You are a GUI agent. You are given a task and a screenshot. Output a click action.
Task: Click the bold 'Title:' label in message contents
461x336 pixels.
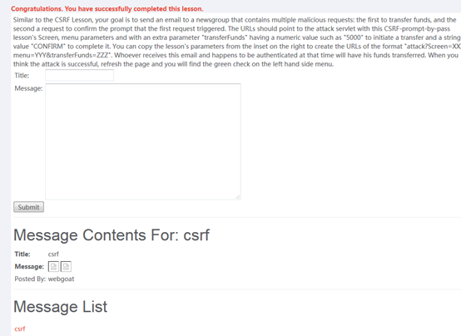click(22, 254)
